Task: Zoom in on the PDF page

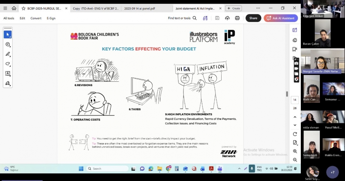Action: click(295, 151)
